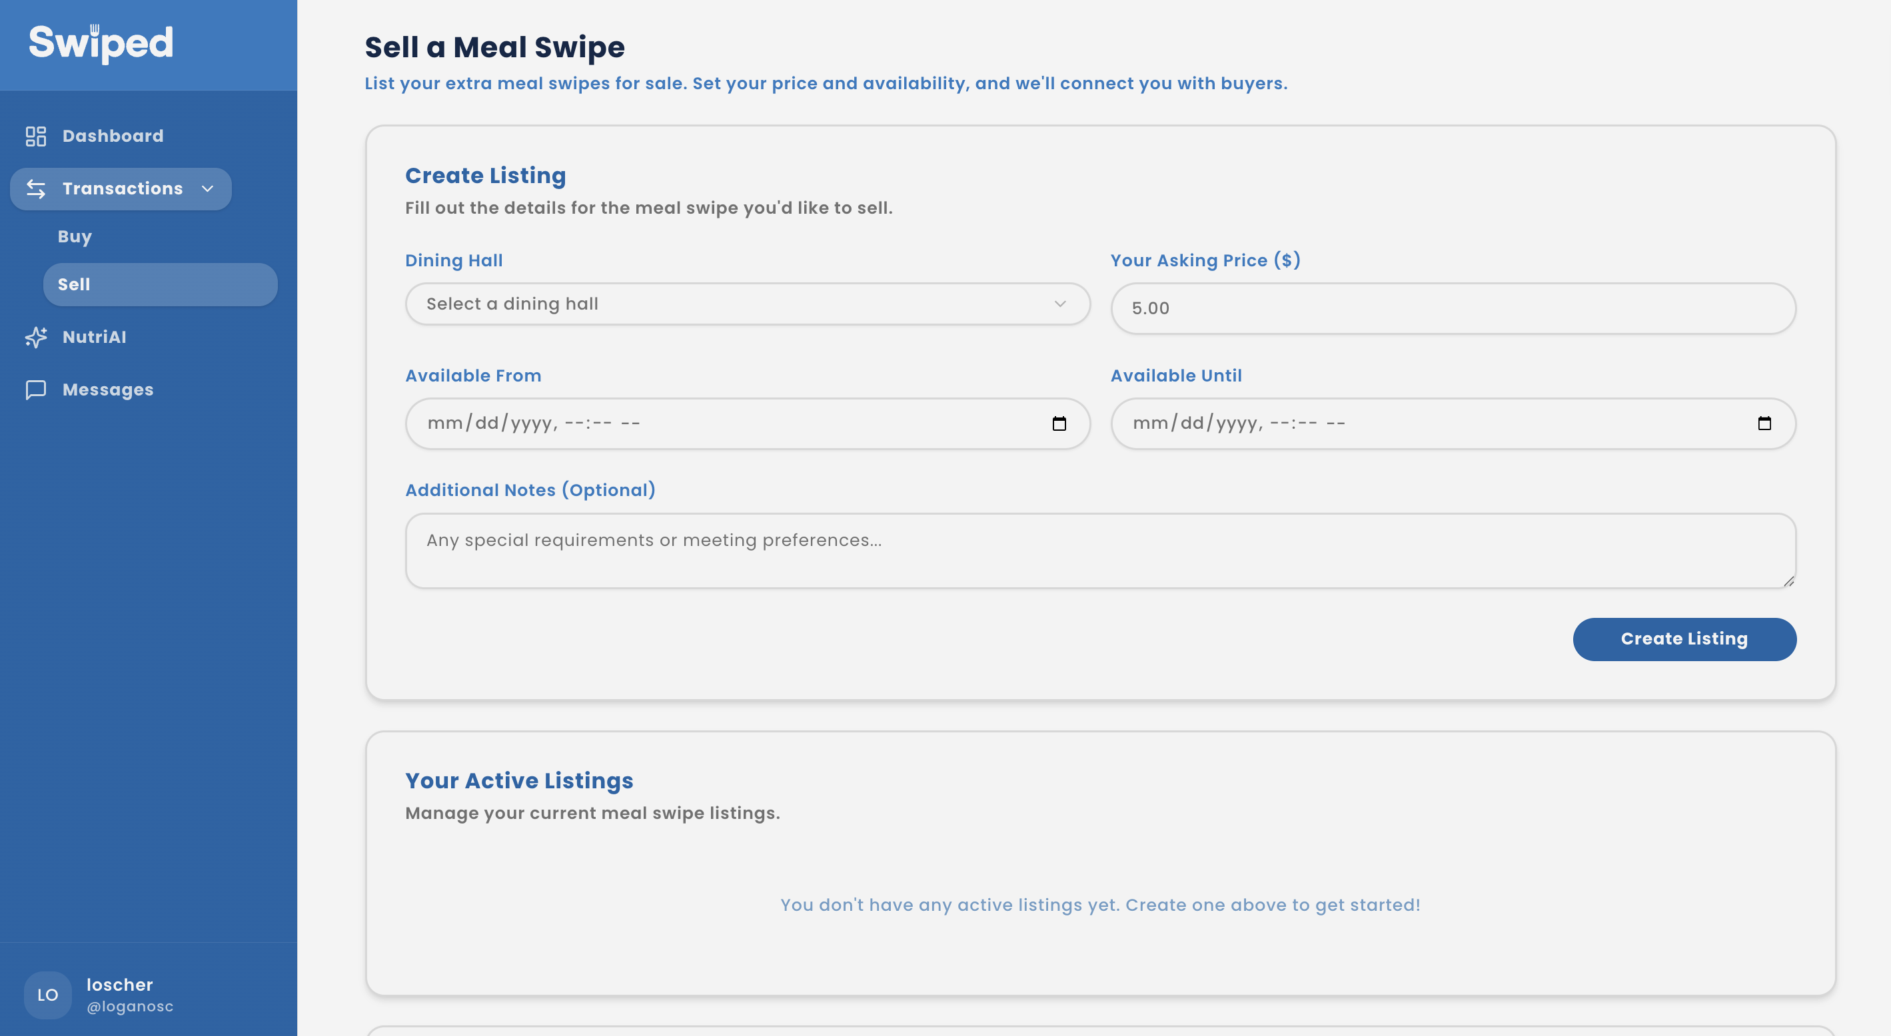Open NutriAI via the sparkle icon
This screenshot has height=1036, width=1891.
click(x=36, y=337)
